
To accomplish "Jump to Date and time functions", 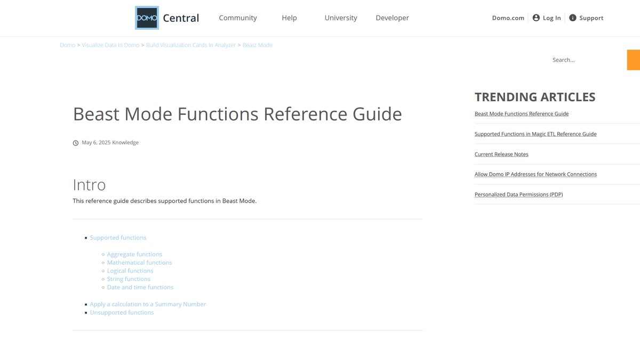I will click(x=140, y=287).
